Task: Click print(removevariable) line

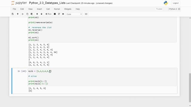Action: (41, 23)
